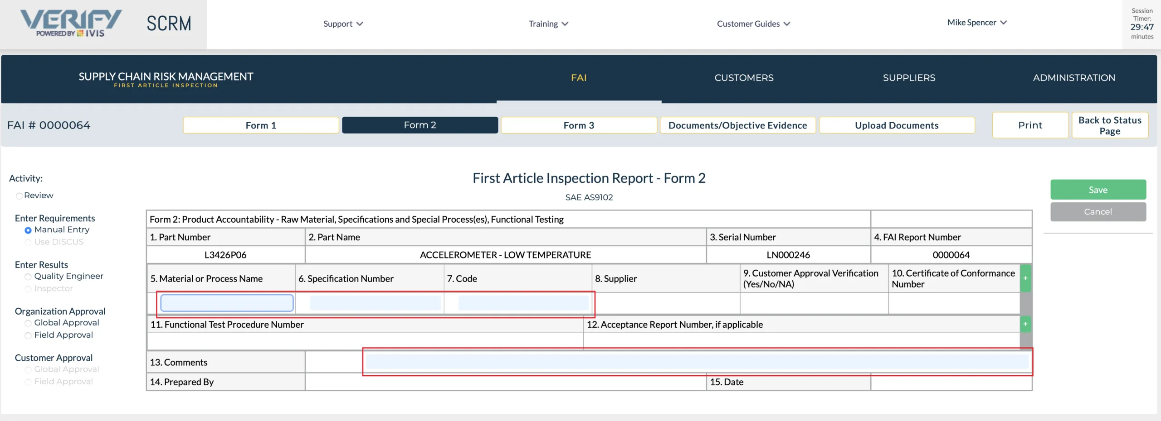Image resolution: width=1161 pixels, height=421 pixels.
Task: Switch to the Form 3 tab
Action: click(579, 125)
